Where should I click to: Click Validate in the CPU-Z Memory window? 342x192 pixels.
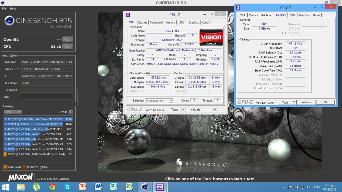click(306, 102)
